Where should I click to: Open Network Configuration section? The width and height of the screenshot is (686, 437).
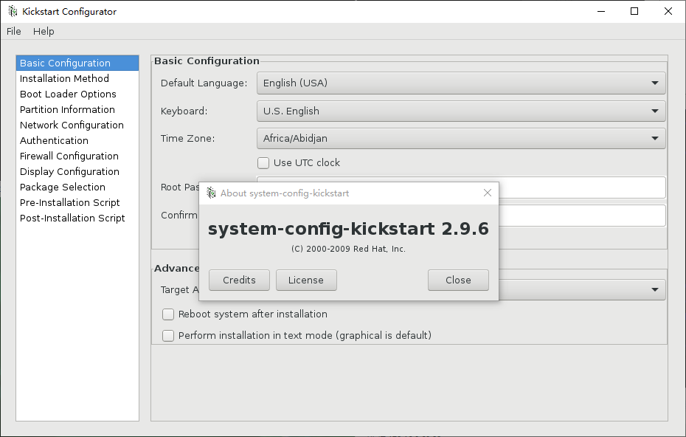[77, 125]
